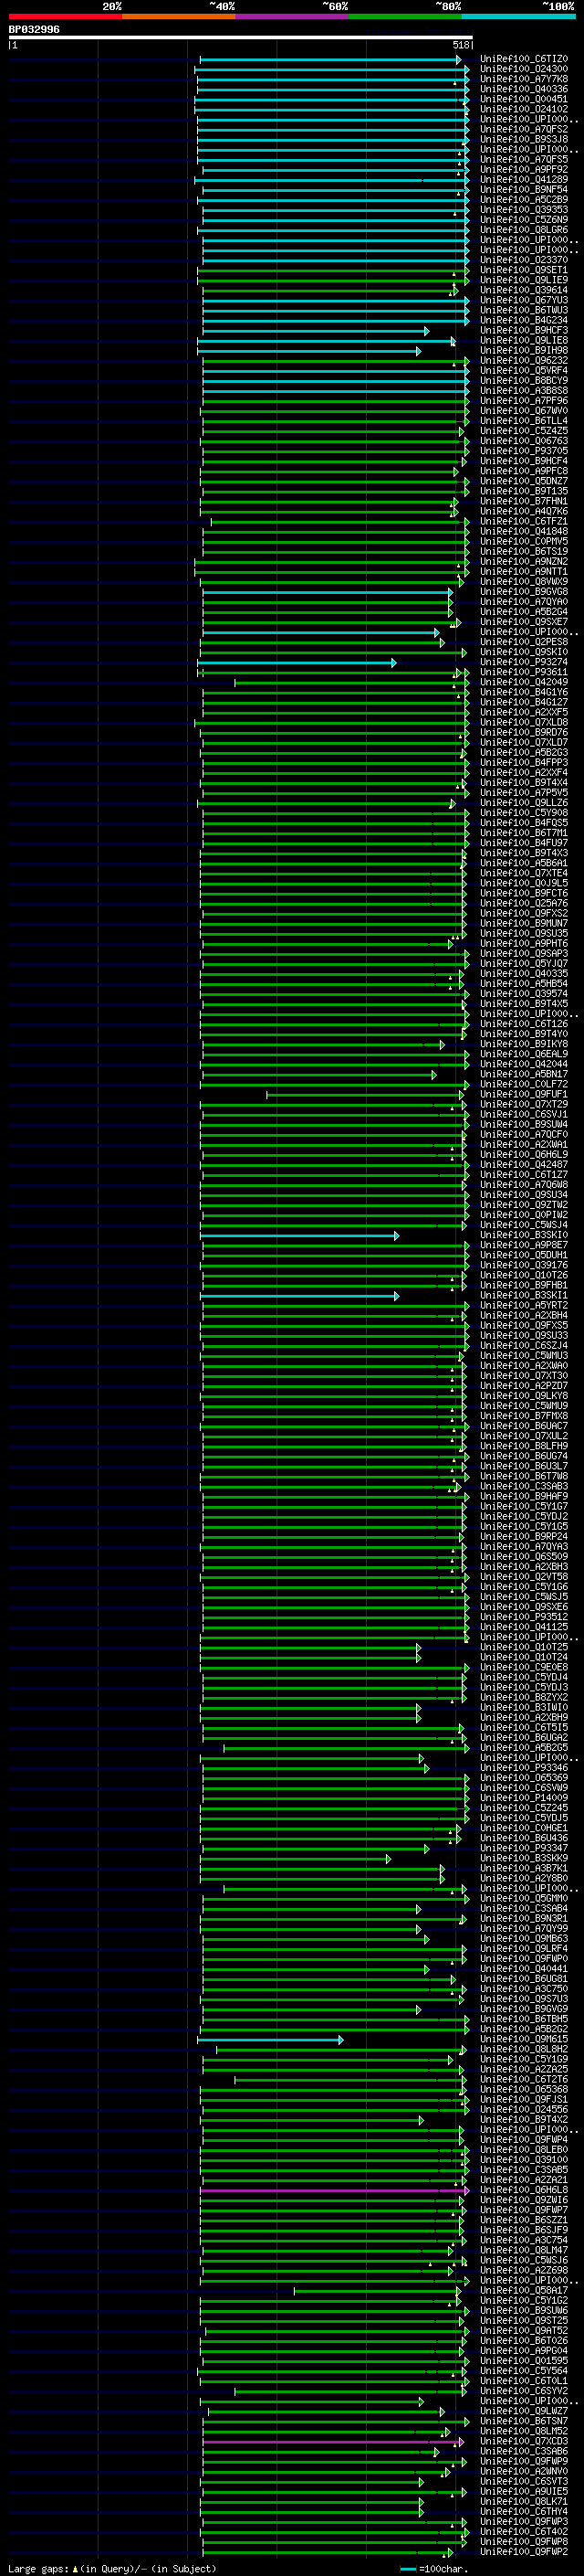
Task: Select the UniRef100_Q5VRF4 label
Action: pos(523,371)
